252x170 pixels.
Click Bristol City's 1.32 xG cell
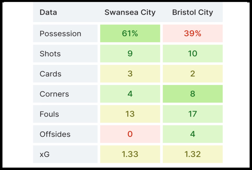tap(193, 154)
